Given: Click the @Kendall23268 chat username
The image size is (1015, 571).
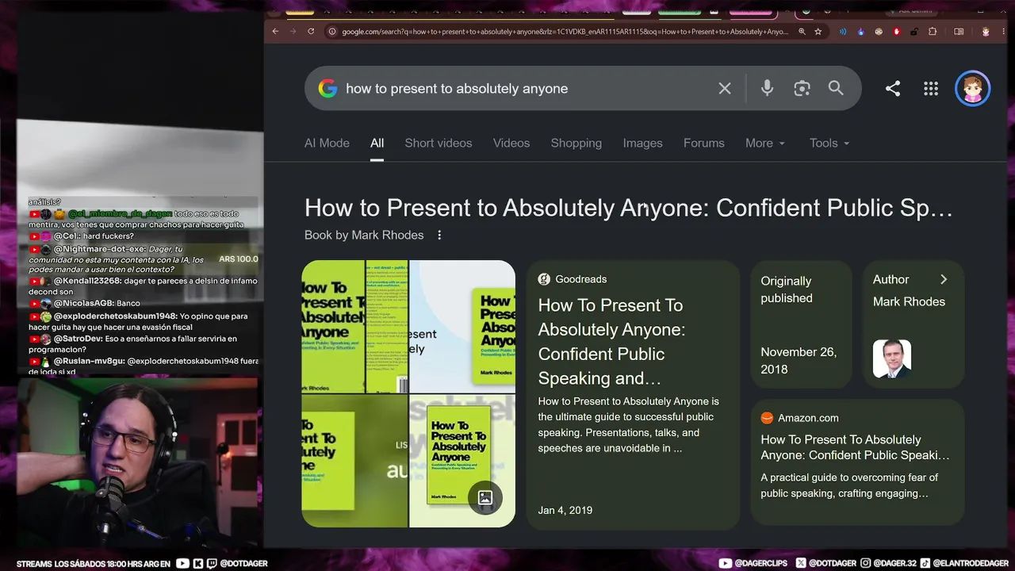Looking at the screenshot, I should [x=87, y=282].
